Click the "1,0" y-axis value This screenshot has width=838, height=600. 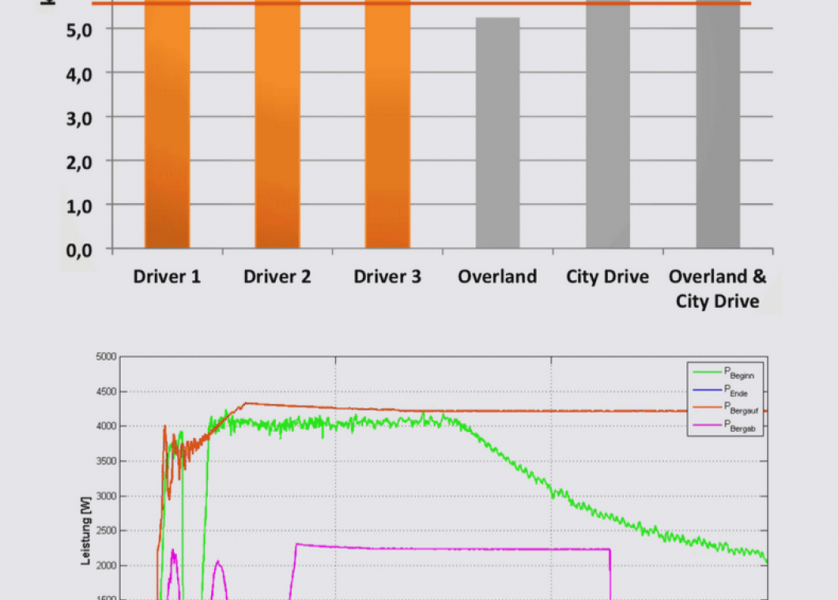(x=79, y=207)
